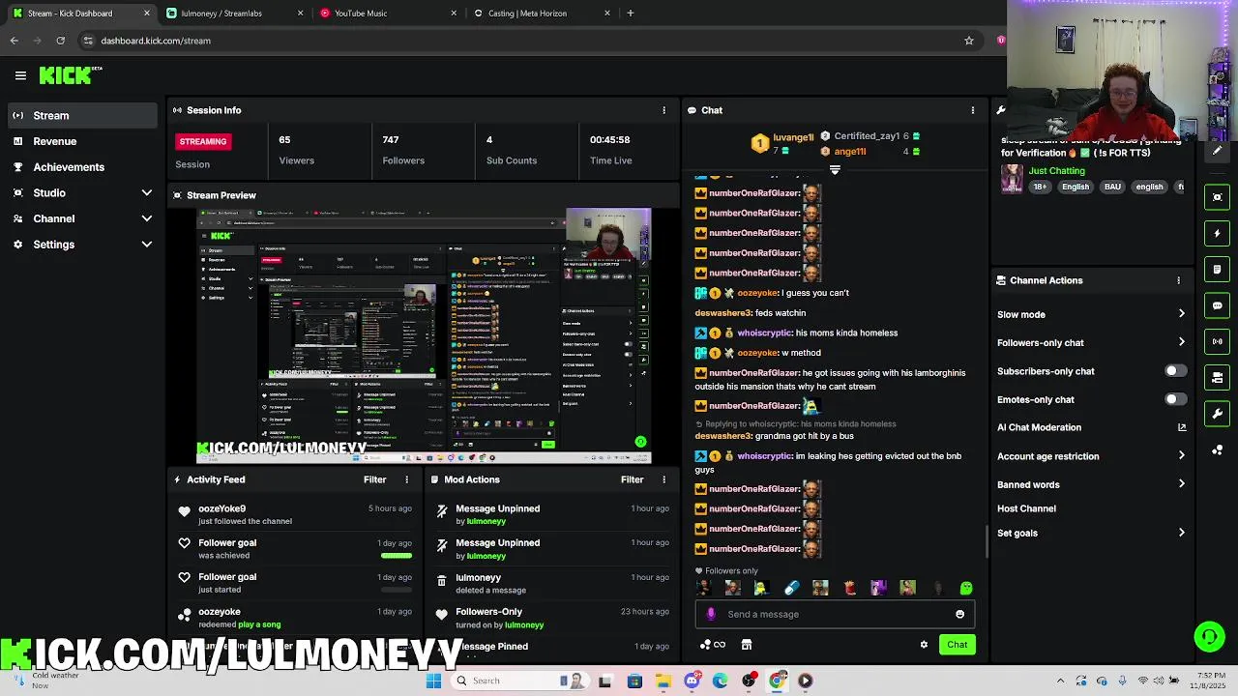Screen dimensions: 1238x696
Task: Open the Activity Feed Filter
Action: tap(374, 479)
